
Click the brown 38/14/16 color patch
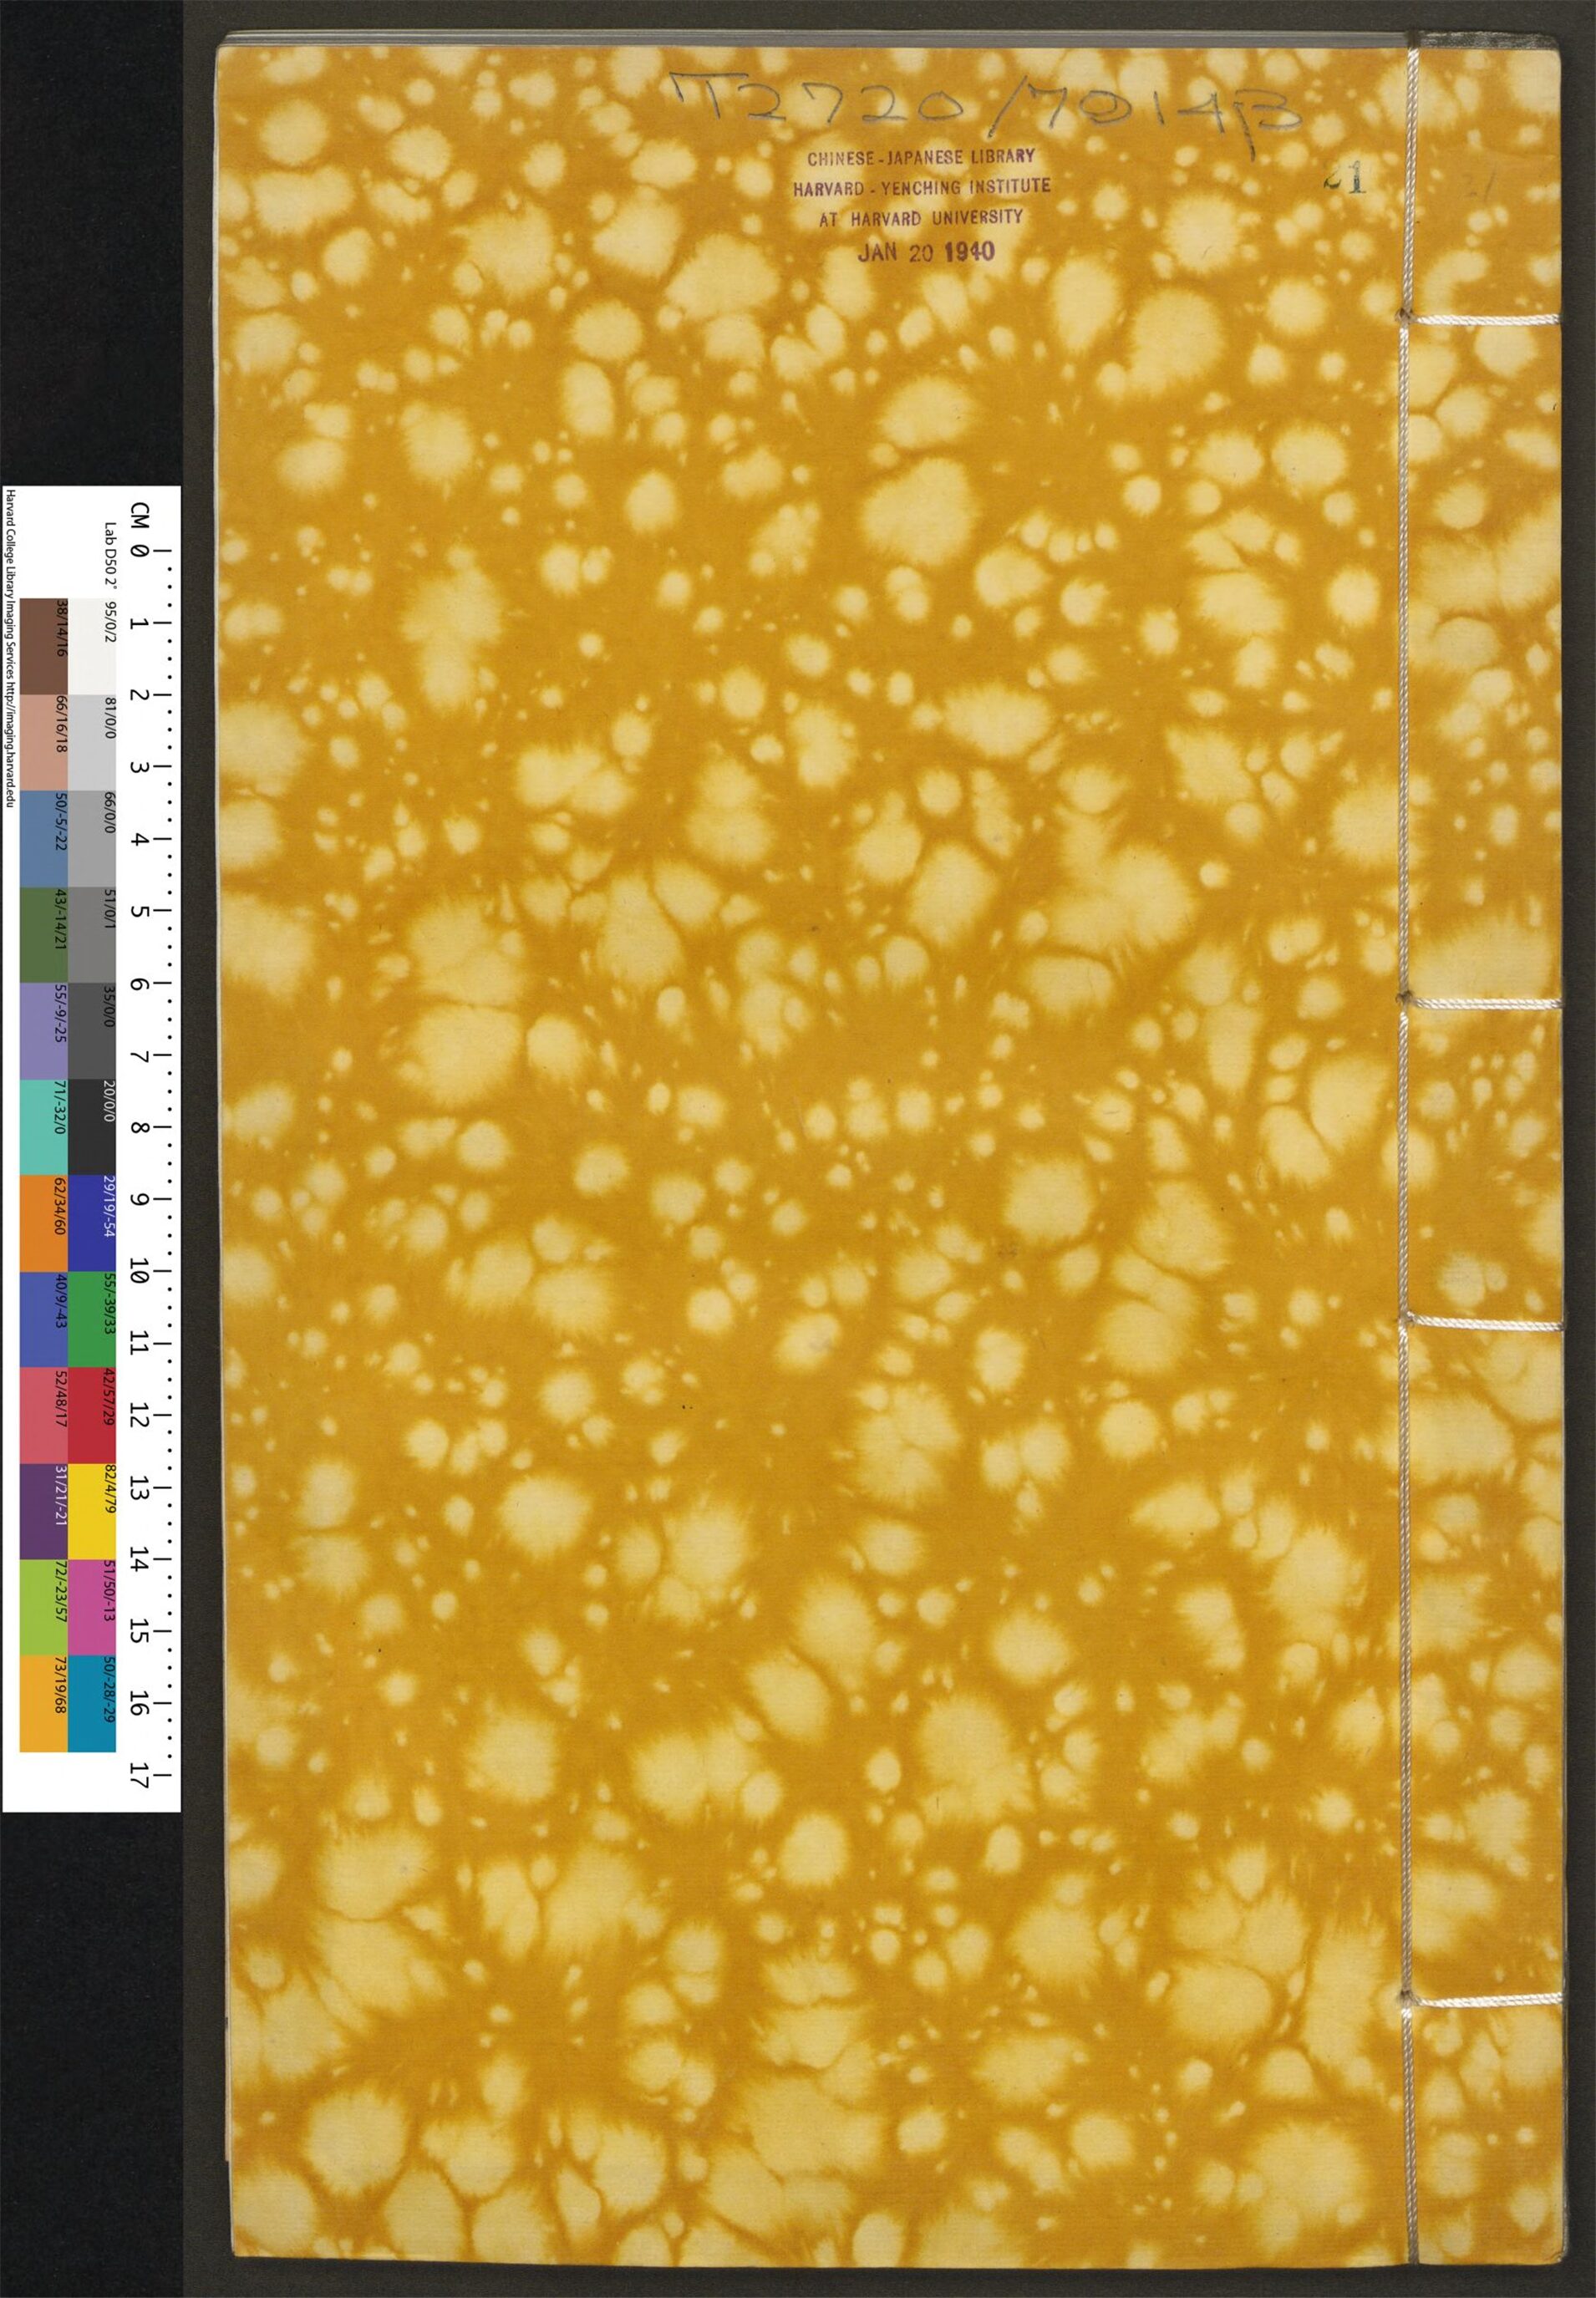(44, 646)
